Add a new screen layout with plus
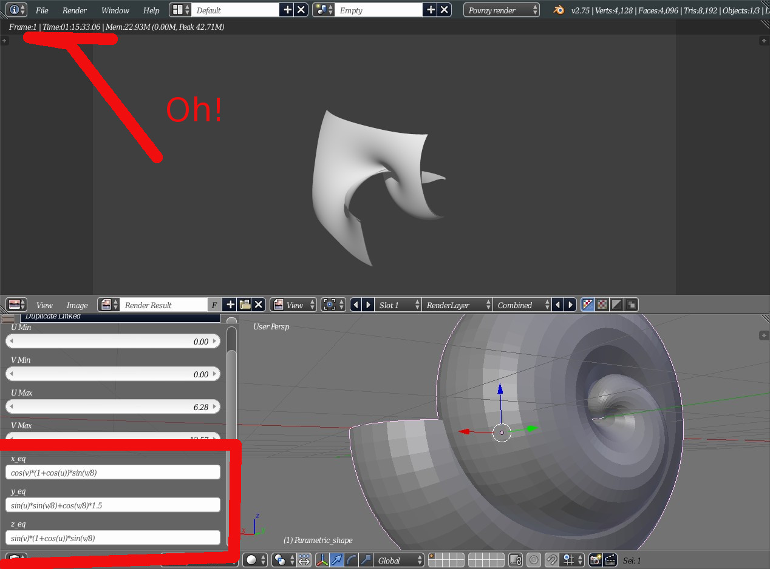 pyautogui.click(x=288, y=10)
